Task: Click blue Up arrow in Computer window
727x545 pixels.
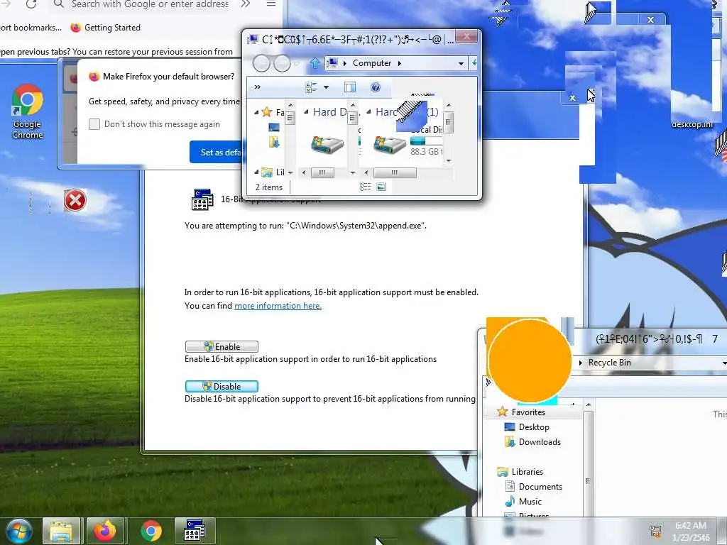Action: [x=315, y=63]
